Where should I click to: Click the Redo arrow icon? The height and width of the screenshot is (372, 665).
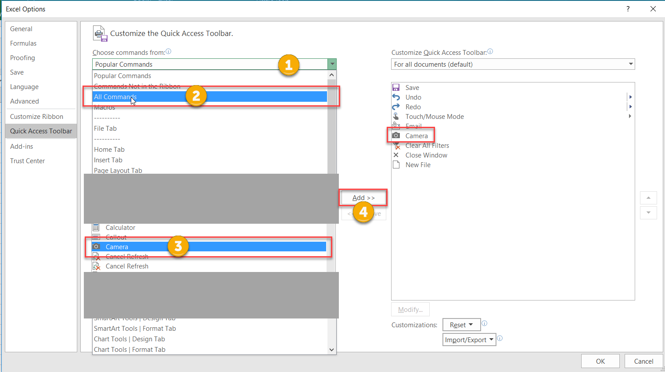[396, 107]
